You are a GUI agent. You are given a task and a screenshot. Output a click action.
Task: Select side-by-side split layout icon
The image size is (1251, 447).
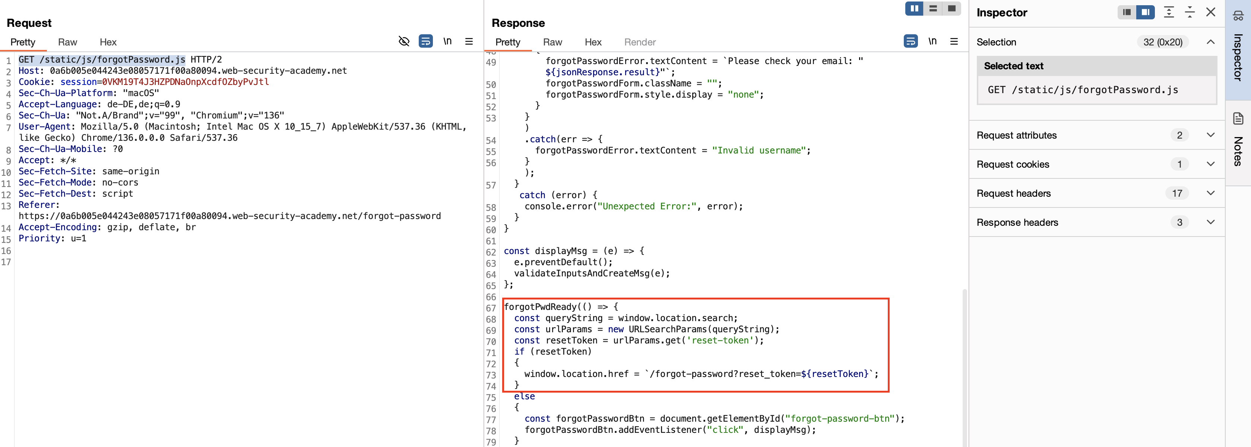[914, 9]
